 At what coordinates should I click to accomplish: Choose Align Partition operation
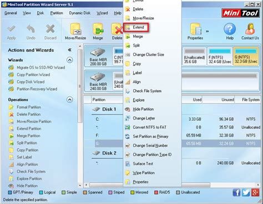tap(23, 165)
